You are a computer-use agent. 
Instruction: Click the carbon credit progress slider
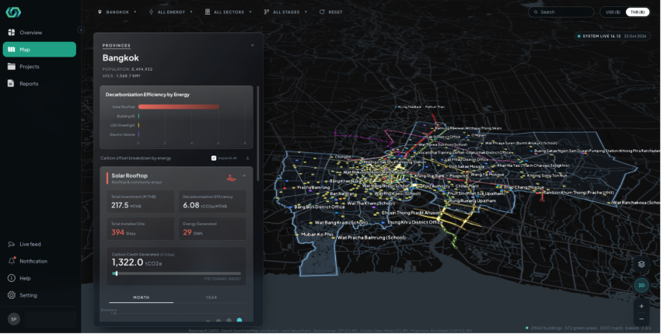point(177,273)
